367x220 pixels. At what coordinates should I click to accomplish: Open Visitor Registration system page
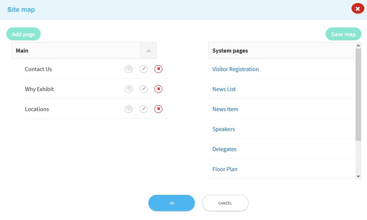(235, 69)
